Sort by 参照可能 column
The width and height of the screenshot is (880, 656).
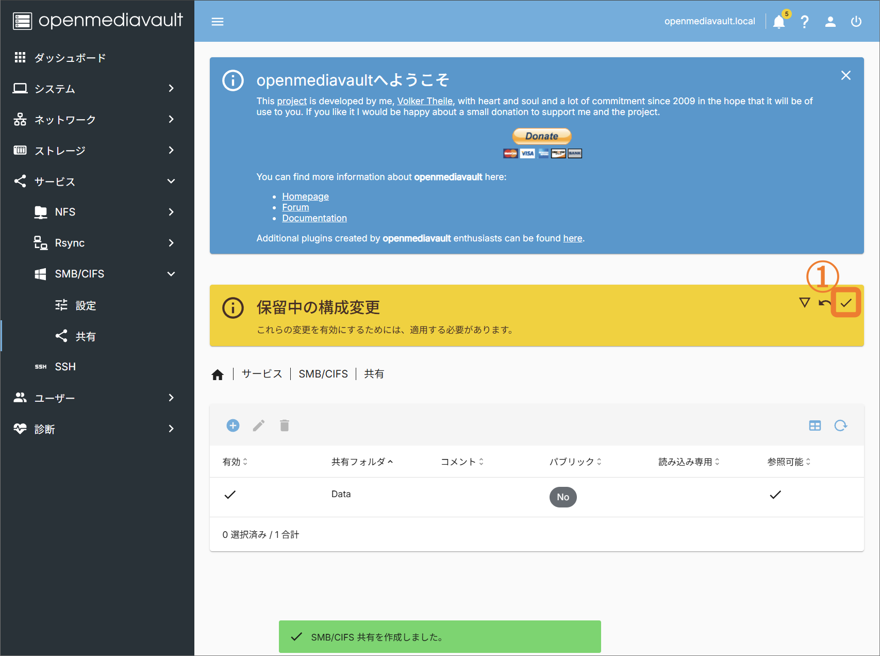789,462
